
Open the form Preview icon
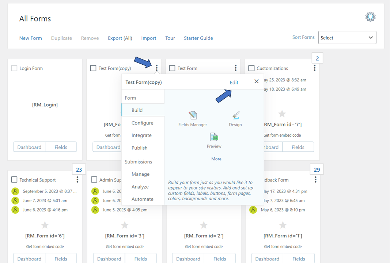point(214,137)
